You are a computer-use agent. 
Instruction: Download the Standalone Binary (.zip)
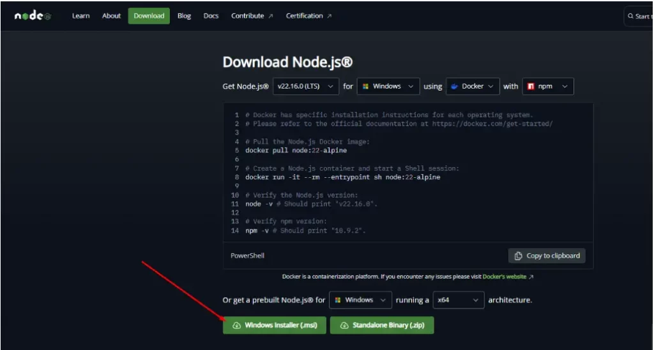pos(382,325)
